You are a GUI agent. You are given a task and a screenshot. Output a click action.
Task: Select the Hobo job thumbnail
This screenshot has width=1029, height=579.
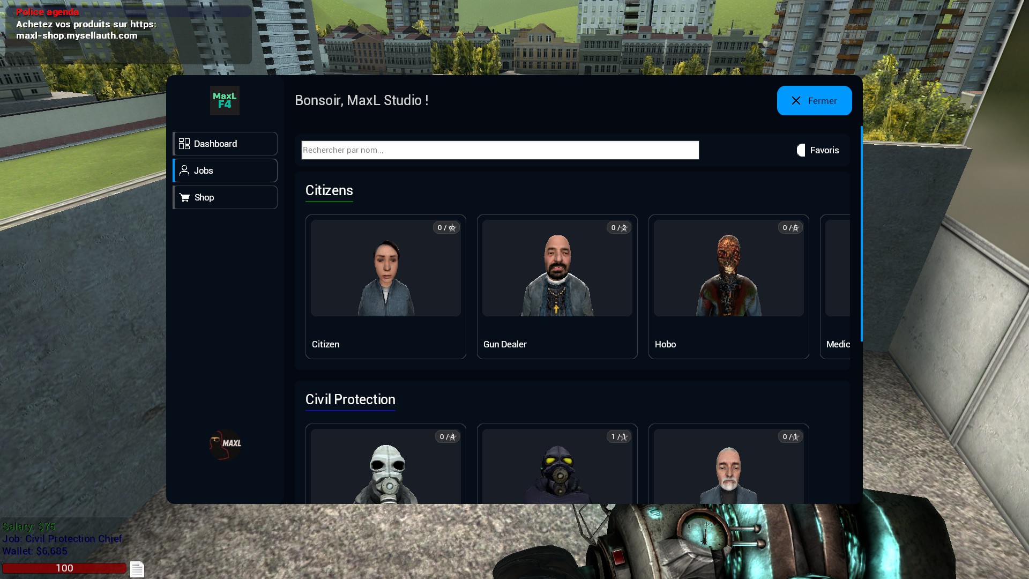click(728, 268)
